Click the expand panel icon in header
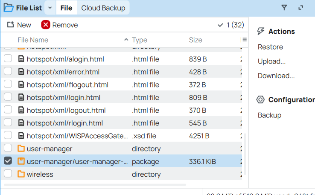 (x=300, y=8)
